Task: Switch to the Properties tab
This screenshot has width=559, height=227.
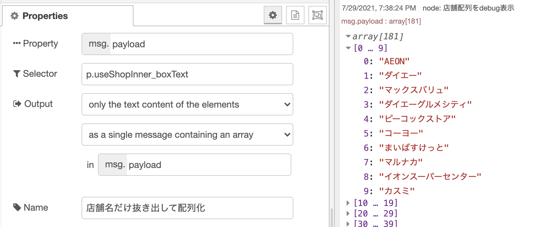Action: [68, 16]
